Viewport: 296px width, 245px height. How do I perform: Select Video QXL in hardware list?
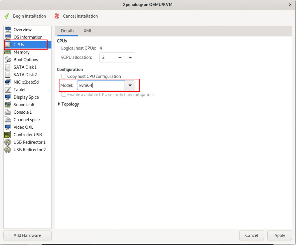click(27, 127)
